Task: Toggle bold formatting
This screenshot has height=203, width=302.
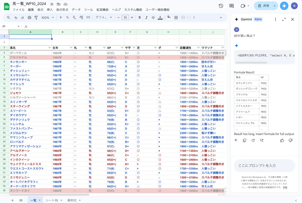Action: click(140, 18)
